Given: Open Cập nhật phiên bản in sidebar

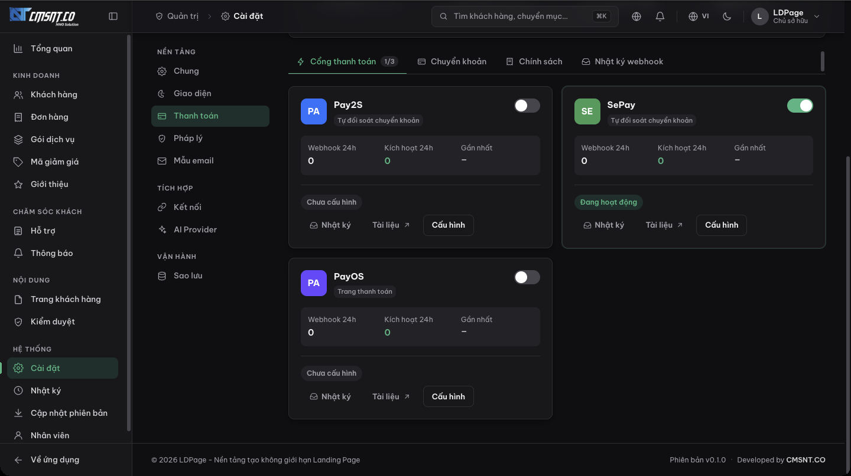Looking at the screenshot, I should [63, 413].
